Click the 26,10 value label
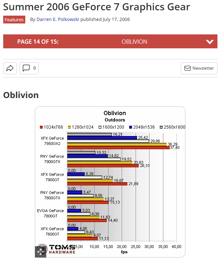The height and width of the screenshot is (259, 221). pyautogui.click(x=145, y=166)
